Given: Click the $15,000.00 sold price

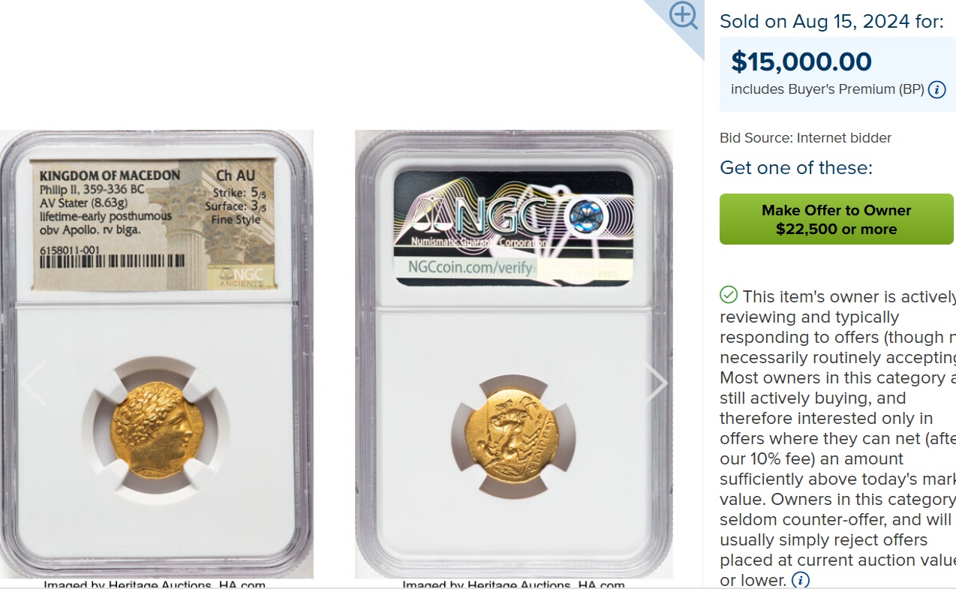Looking at the screenshot, I should point(801,62).
